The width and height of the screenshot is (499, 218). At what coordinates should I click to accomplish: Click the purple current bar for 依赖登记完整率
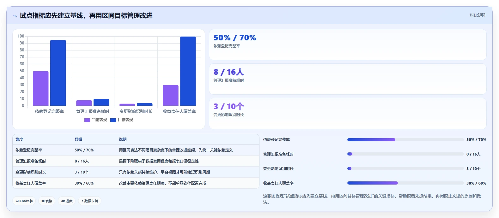(41, 88)
